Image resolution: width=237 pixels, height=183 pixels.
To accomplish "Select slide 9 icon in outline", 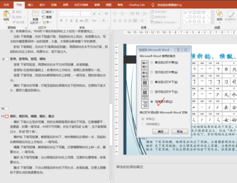I will point(7,59).
